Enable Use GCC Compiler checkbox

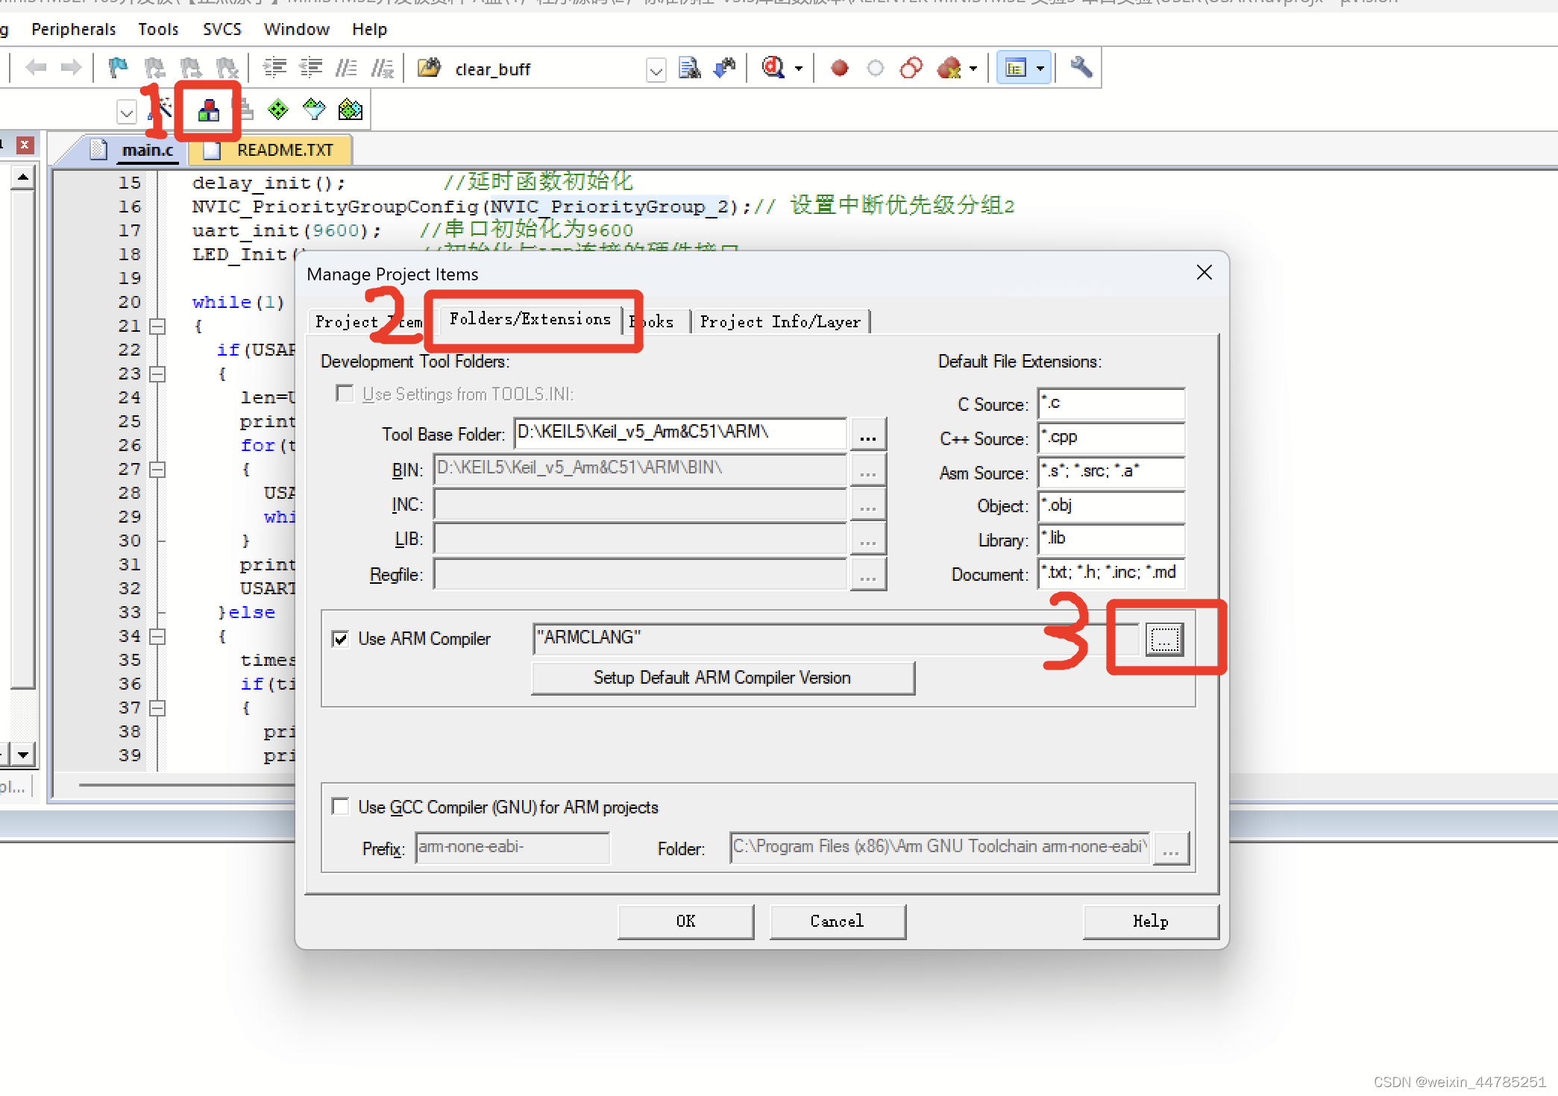(340, 807)
